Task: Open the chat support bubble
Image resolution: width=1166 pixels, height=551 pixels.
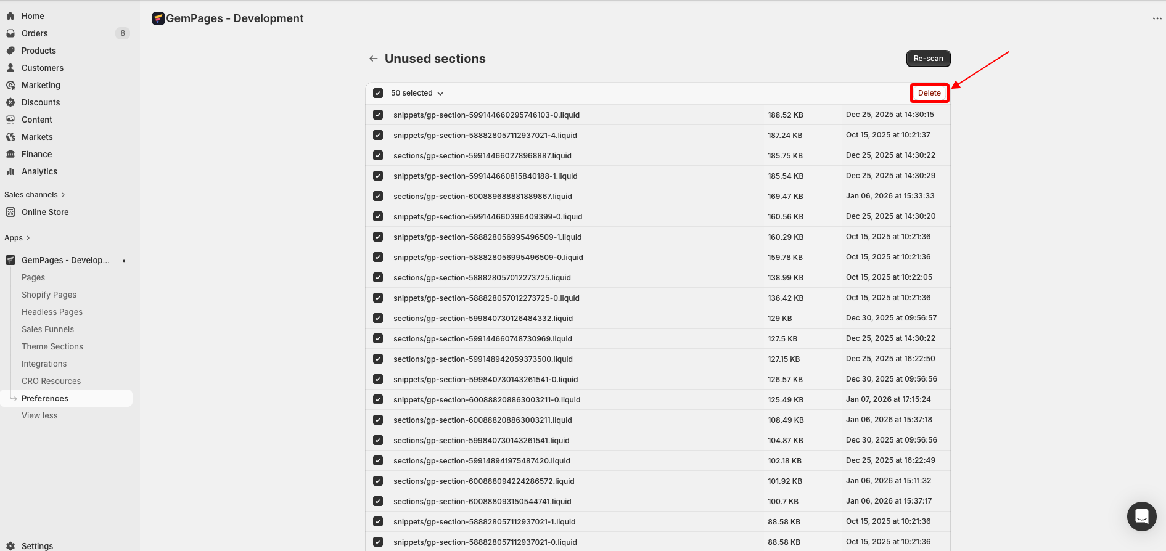Action: (x=1141, y=516)
